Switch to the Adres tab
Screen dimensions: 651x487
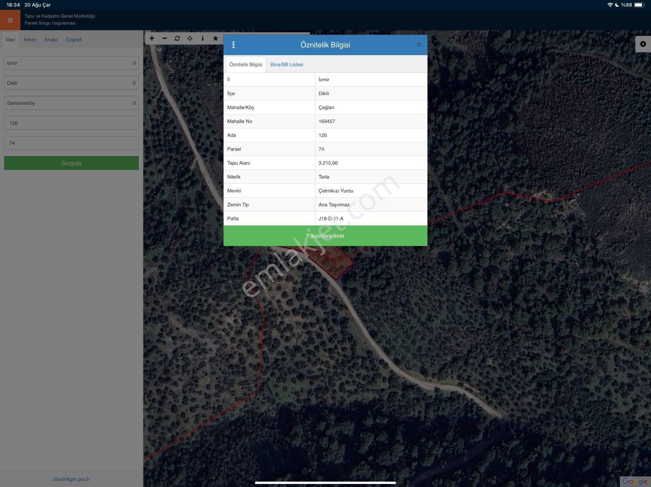click(29, 40)
